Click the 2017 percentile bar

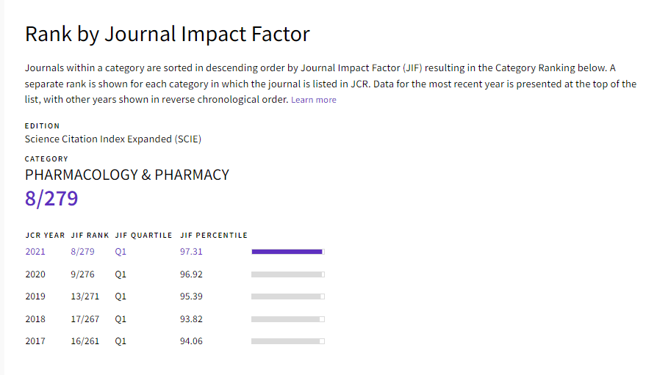(x=287, y=341)
